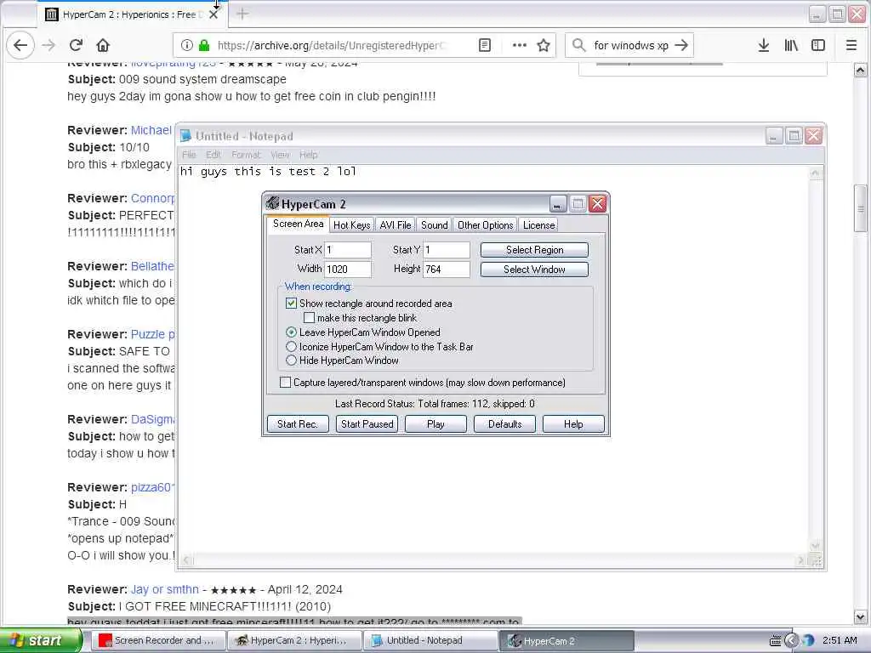Click the Start Paused button
Screen dimensions: 871x653
367,423
